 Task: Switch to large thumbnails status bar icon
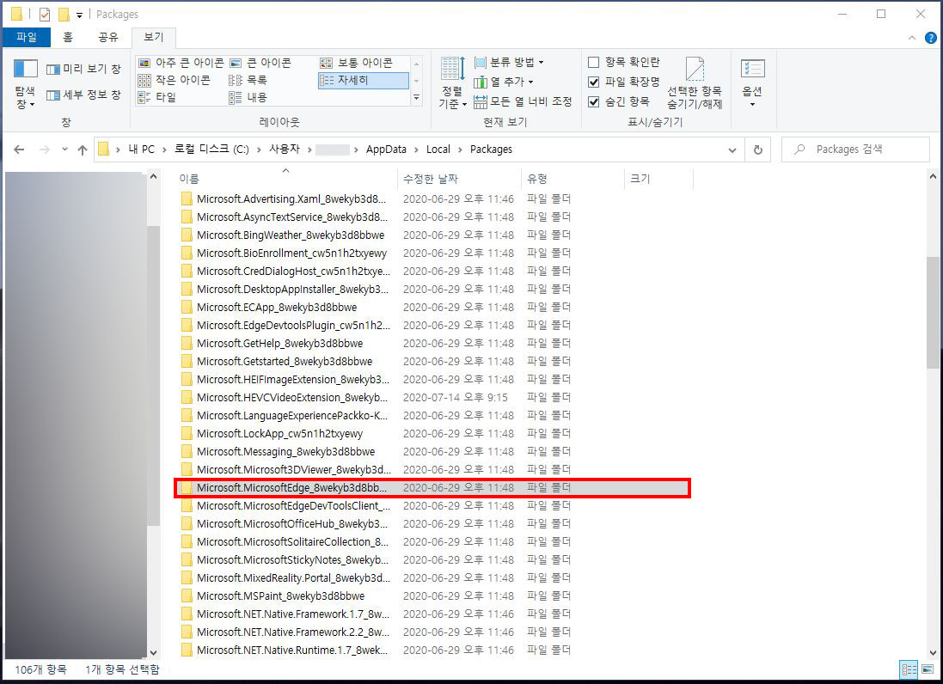point(928,669)
